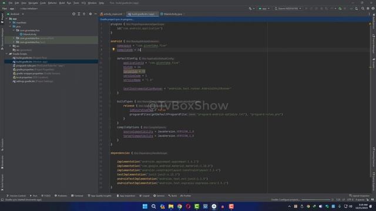Open the Problems tool window
The image size is (376, 211).
pyautogui.click(x=61, y=196)
